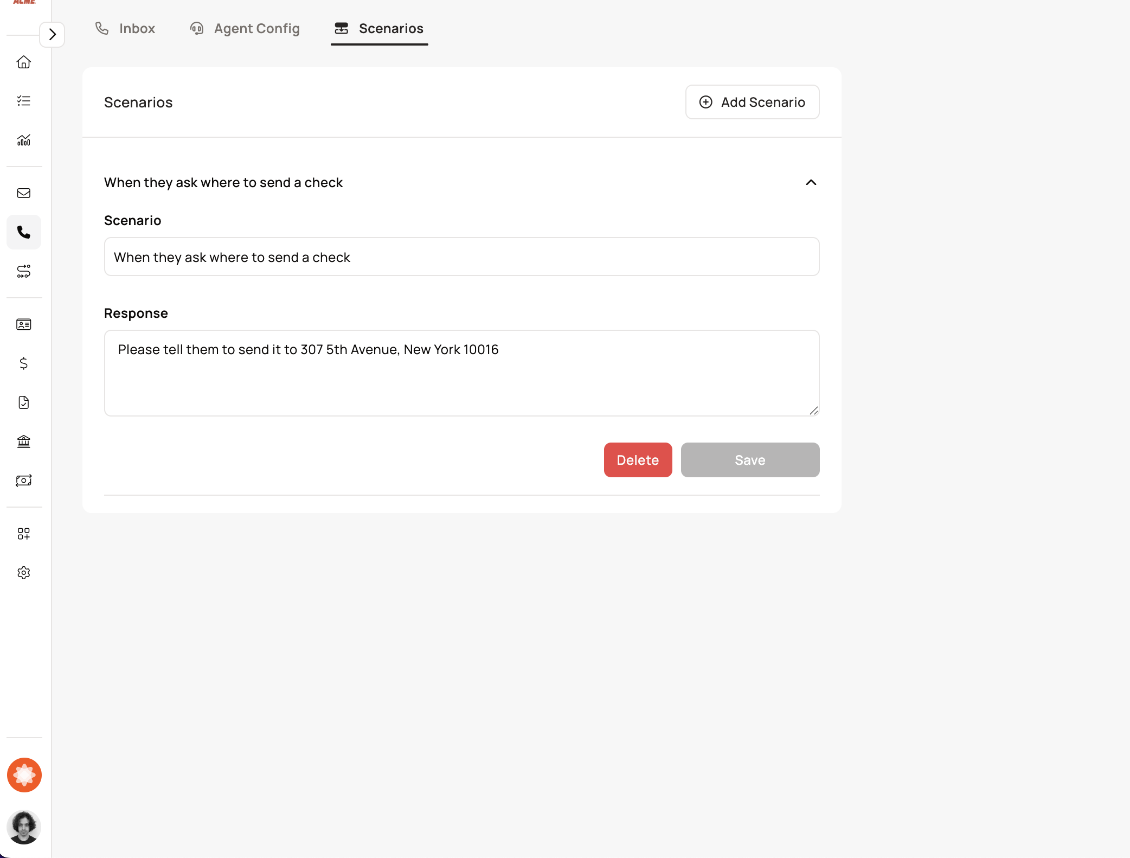Image resolution: width=1130 pixels, height=858 pixels.
Task: Open the document checkmark sidebar icon
Action: tap(24, 402)
